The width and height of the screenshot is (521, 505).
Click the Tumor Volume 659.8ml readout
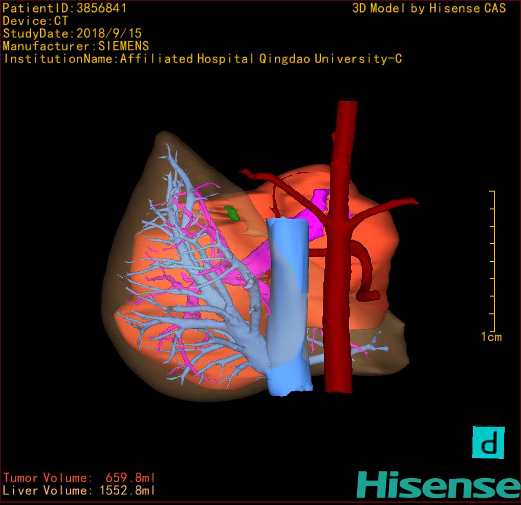pos(79,478)
